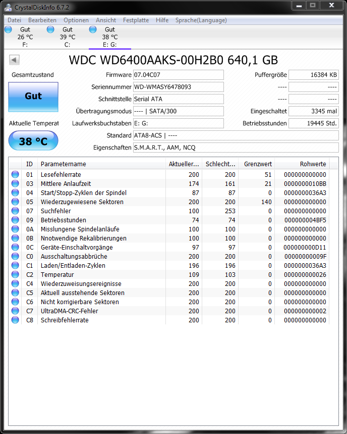Click the Gut health status button
Image resolution: width=347 pixels, height=434 pixels.
pos(33,97)
